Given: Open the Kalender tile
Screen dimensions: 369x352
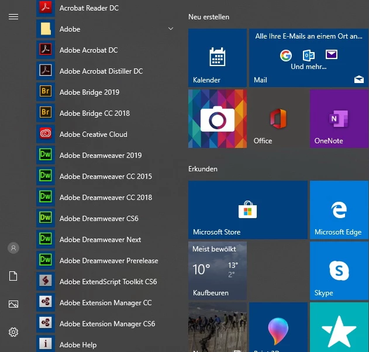Looking at the screenshot, I should (218, 58).
